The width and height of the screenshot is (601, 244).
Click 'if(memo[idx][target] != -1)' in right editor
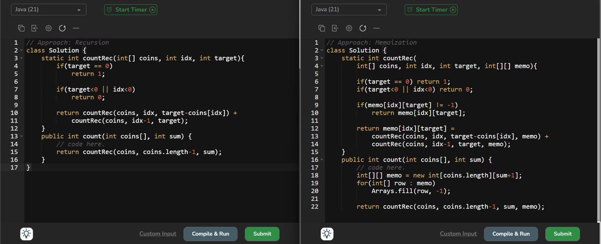tap(407, 105)
